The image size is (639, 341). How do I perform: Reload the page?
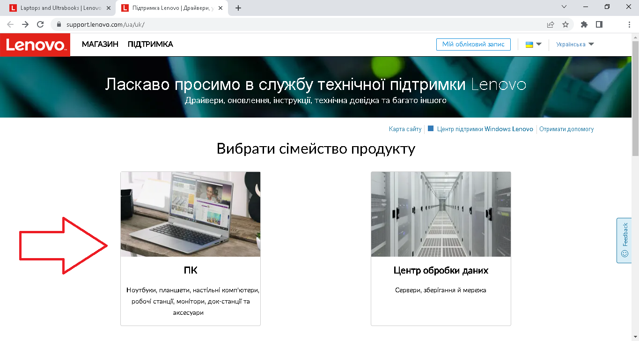coord(40,24)
